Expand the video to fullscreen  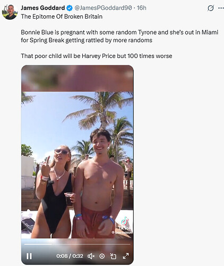(x=126, y=256)
